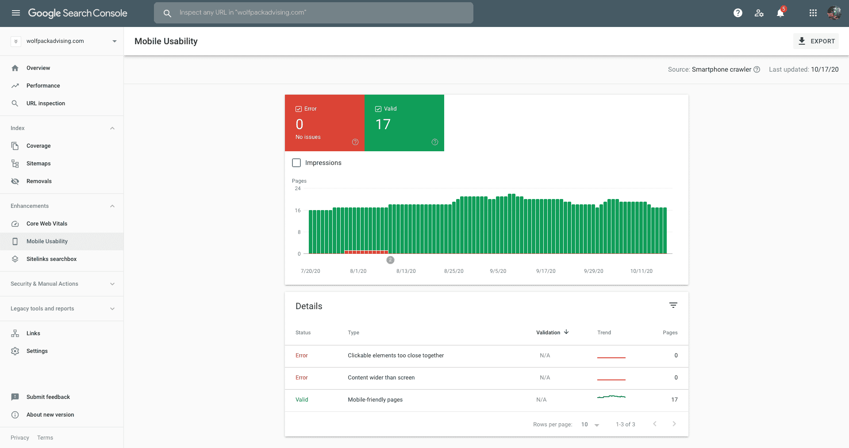The image size is (849, 448).
Task: Go to previous page of details
Action: [x=655, y=424]
